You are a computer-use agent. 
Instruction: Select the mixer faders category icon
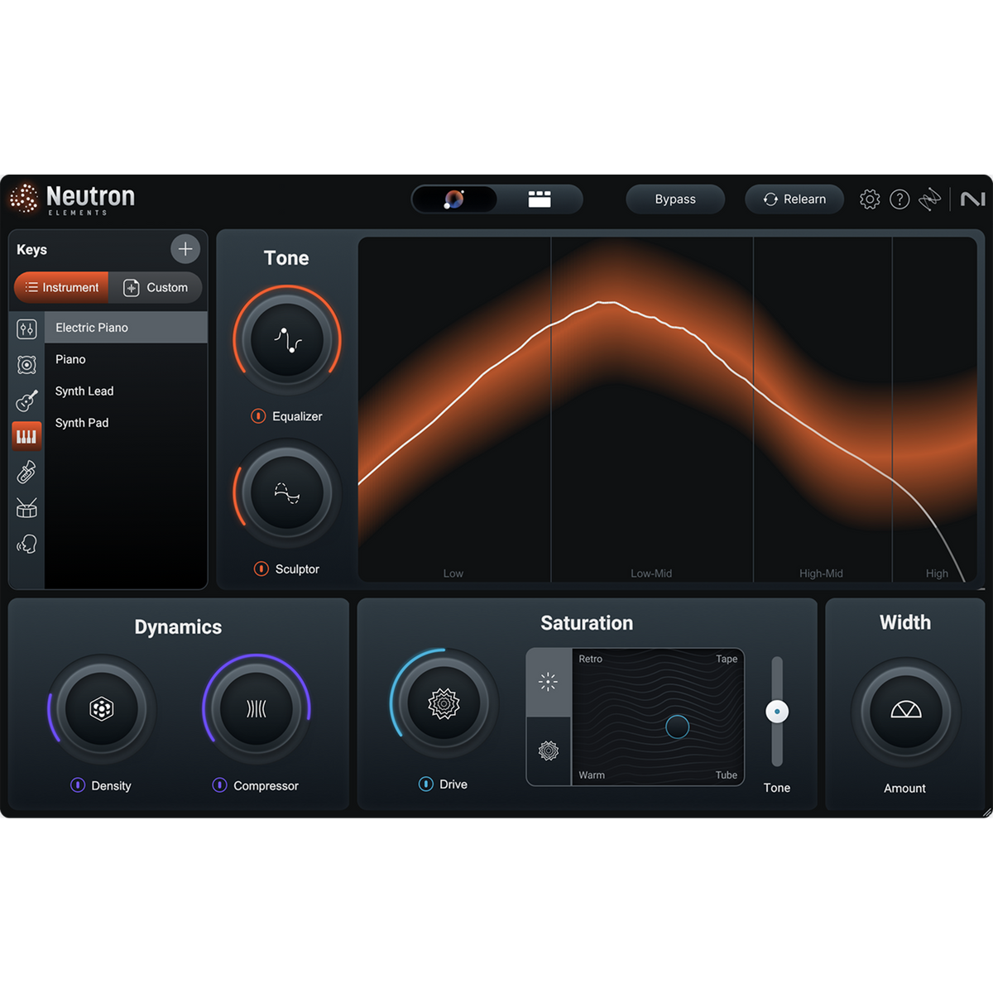pyautogui.click(x=26, y=329)
